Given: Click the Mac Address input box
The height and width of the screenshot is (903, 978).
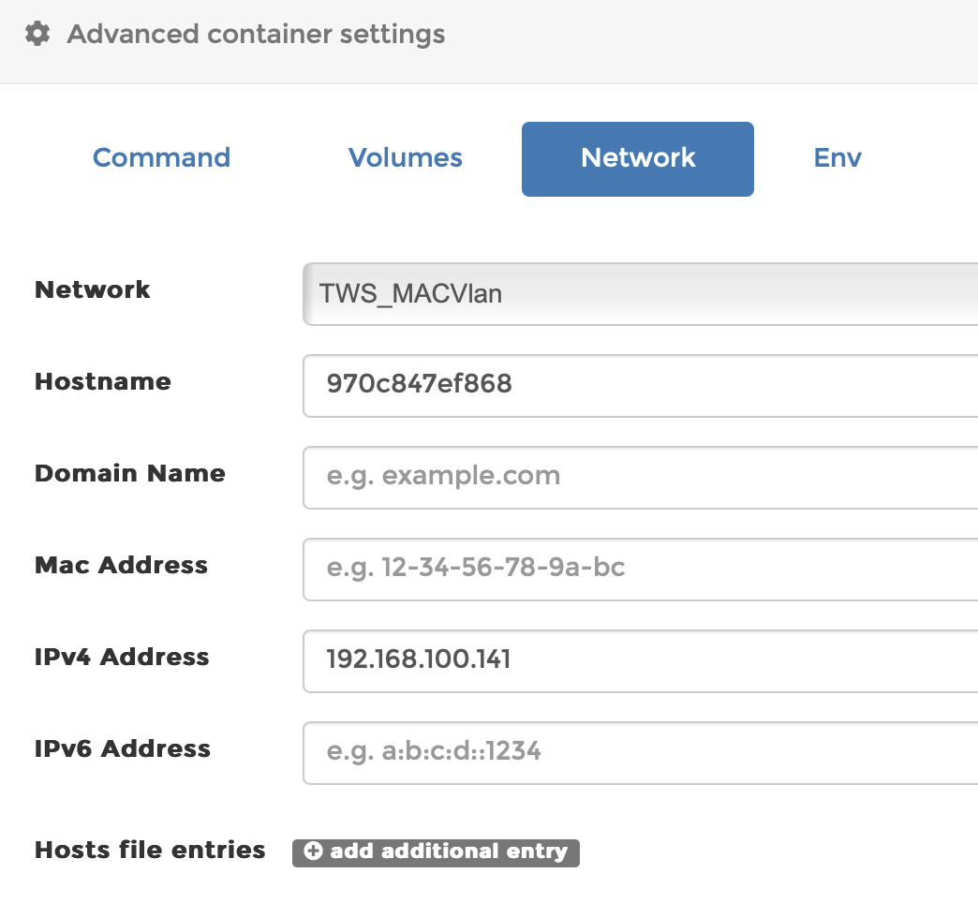Looking at the screenshot, I should [640, 570].
